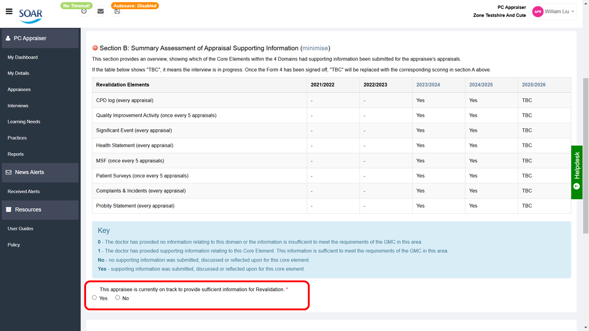589x331 pixels.
Task: Click CPD log (every appraisal) row label
Action: [x=125, y=100]
